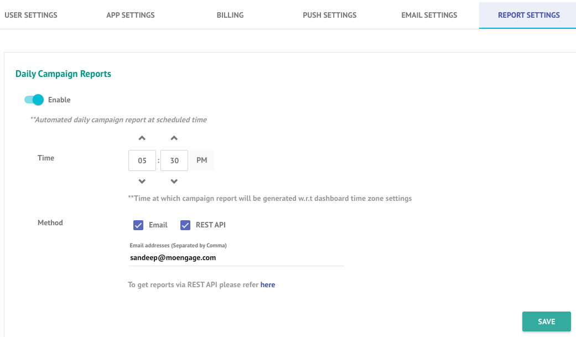Increase the hour with the up chevron
This screenshot has width=576, height=337.
pyautogui.click(x=142, y=138)
